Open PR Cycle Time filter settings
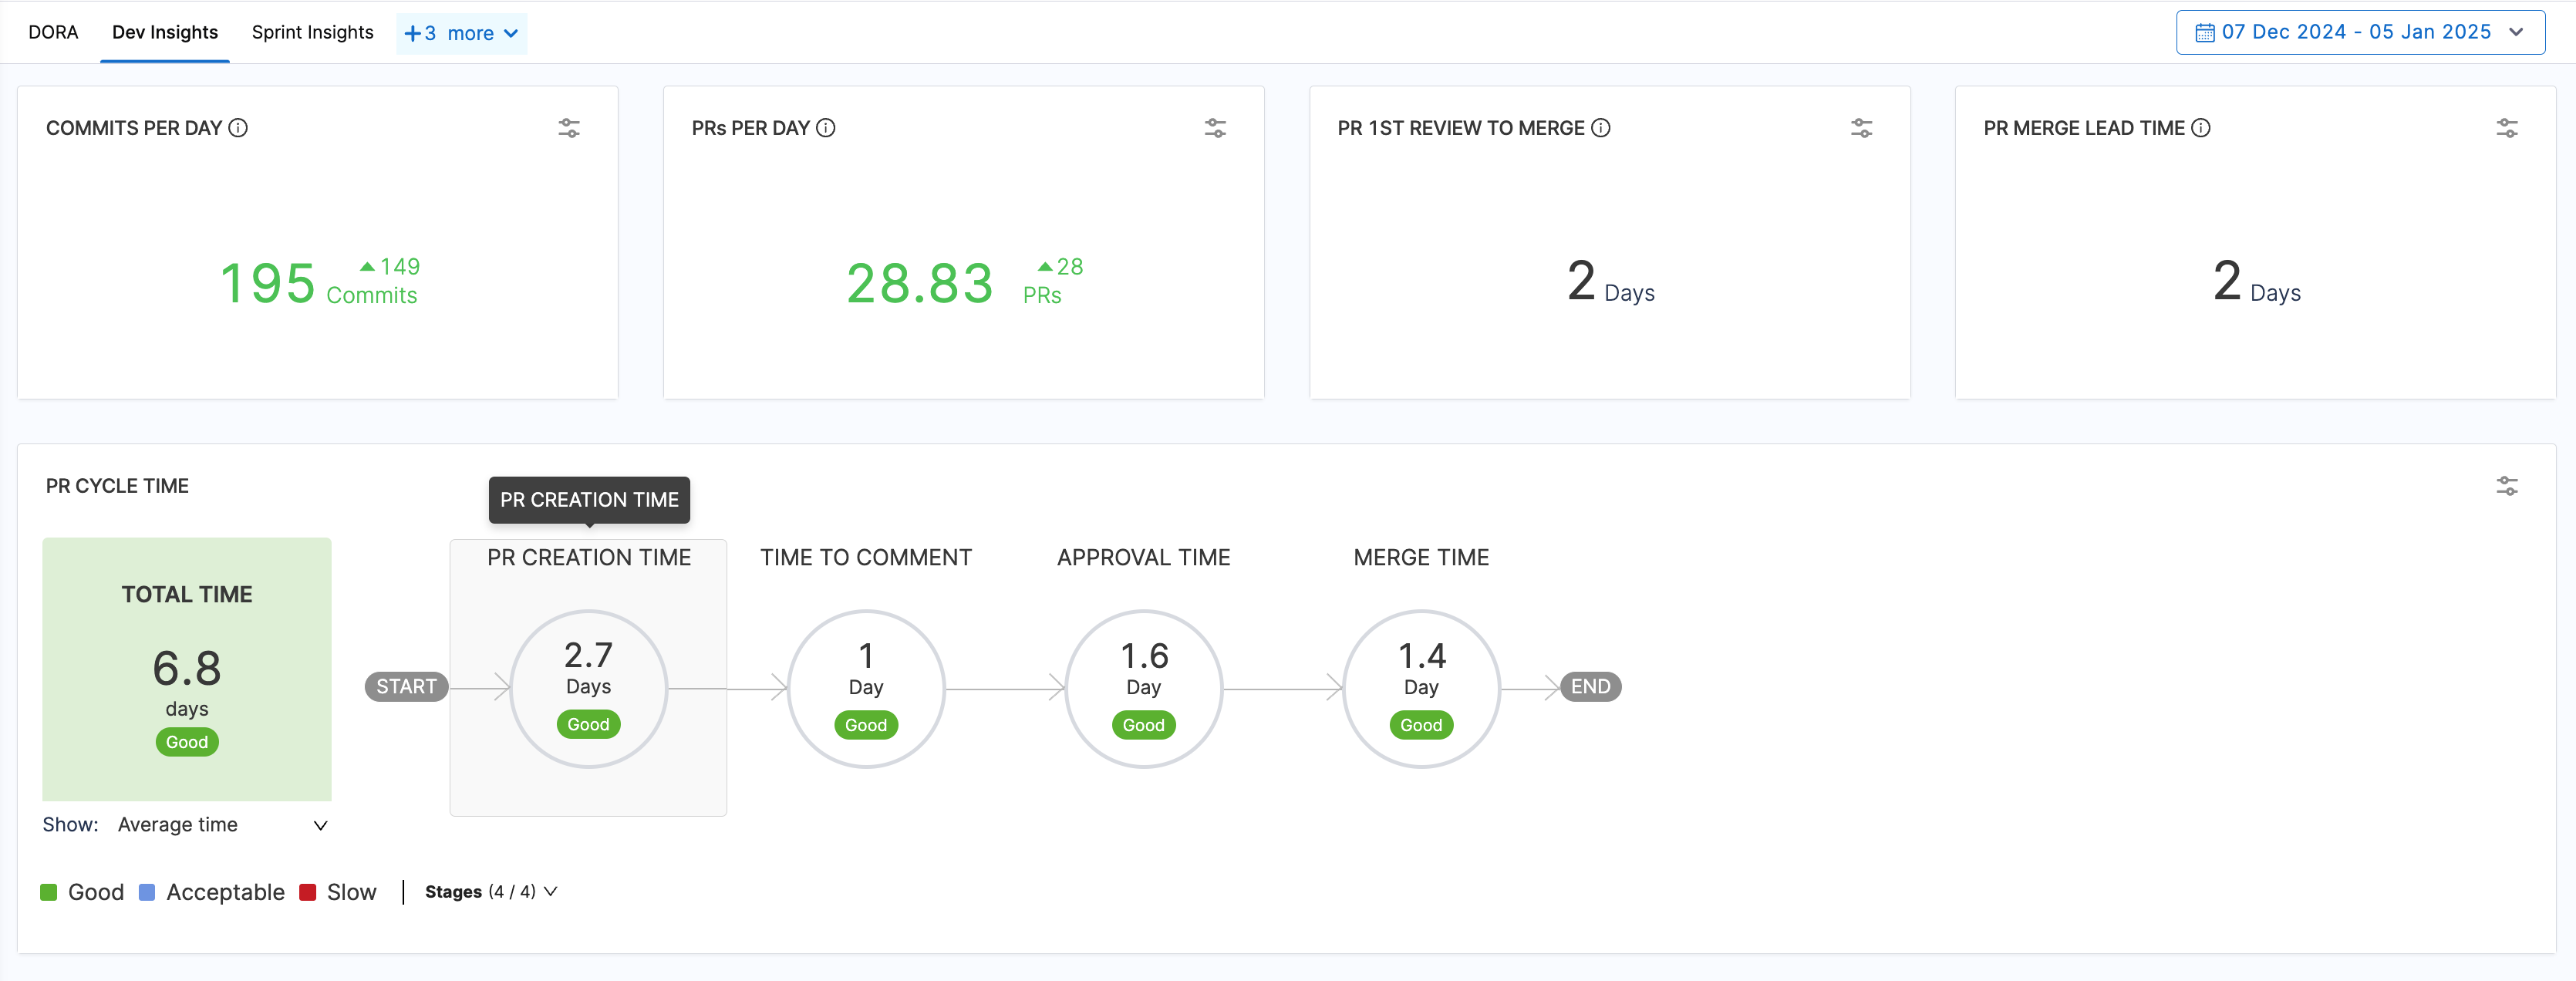This screenshot has height=981, width=2576. (2506, 486)
